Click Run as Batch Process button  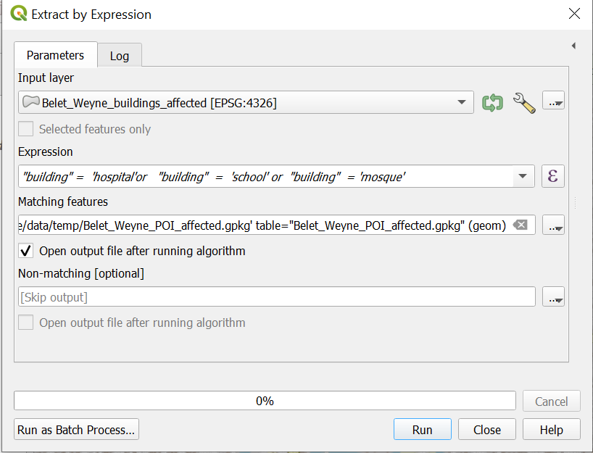point(76,429)
